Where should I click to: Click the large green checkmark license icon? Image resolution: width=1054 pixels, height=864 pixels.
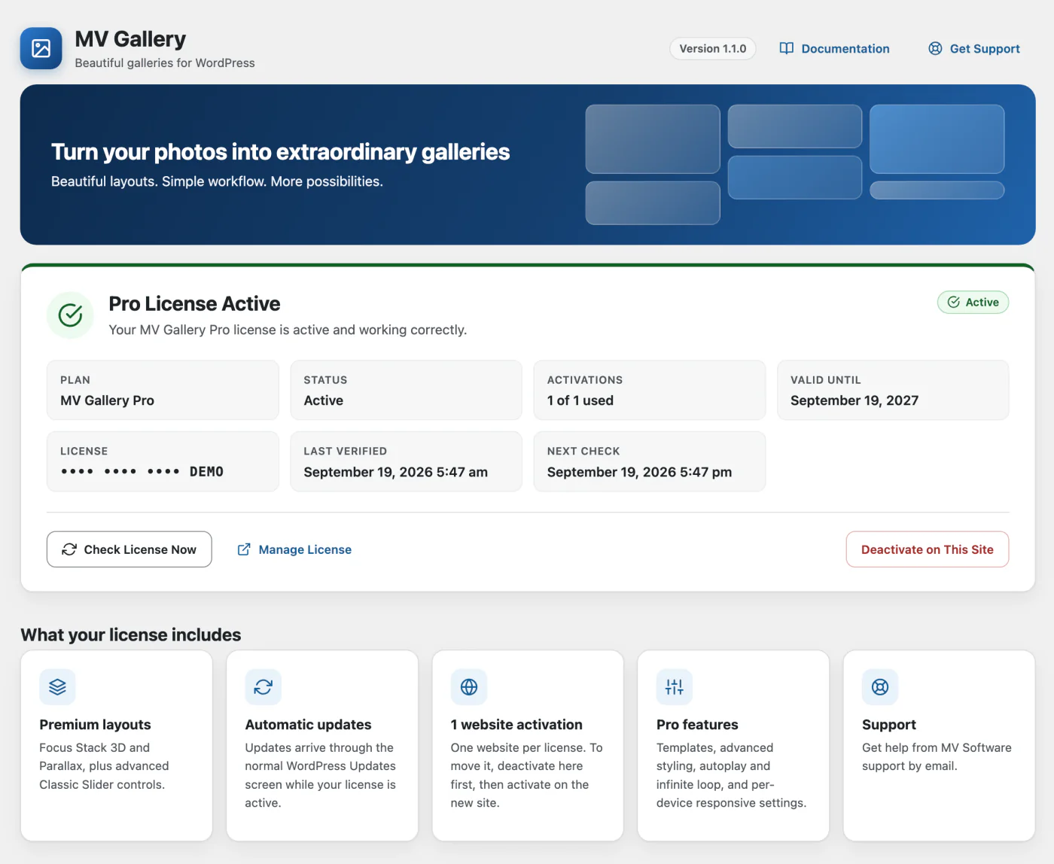click(x=70, y=315)
